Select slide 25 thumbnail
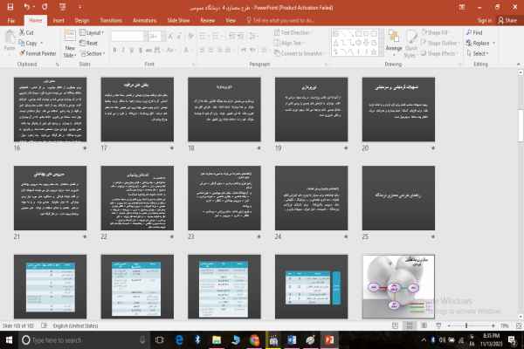 point(397,196)
